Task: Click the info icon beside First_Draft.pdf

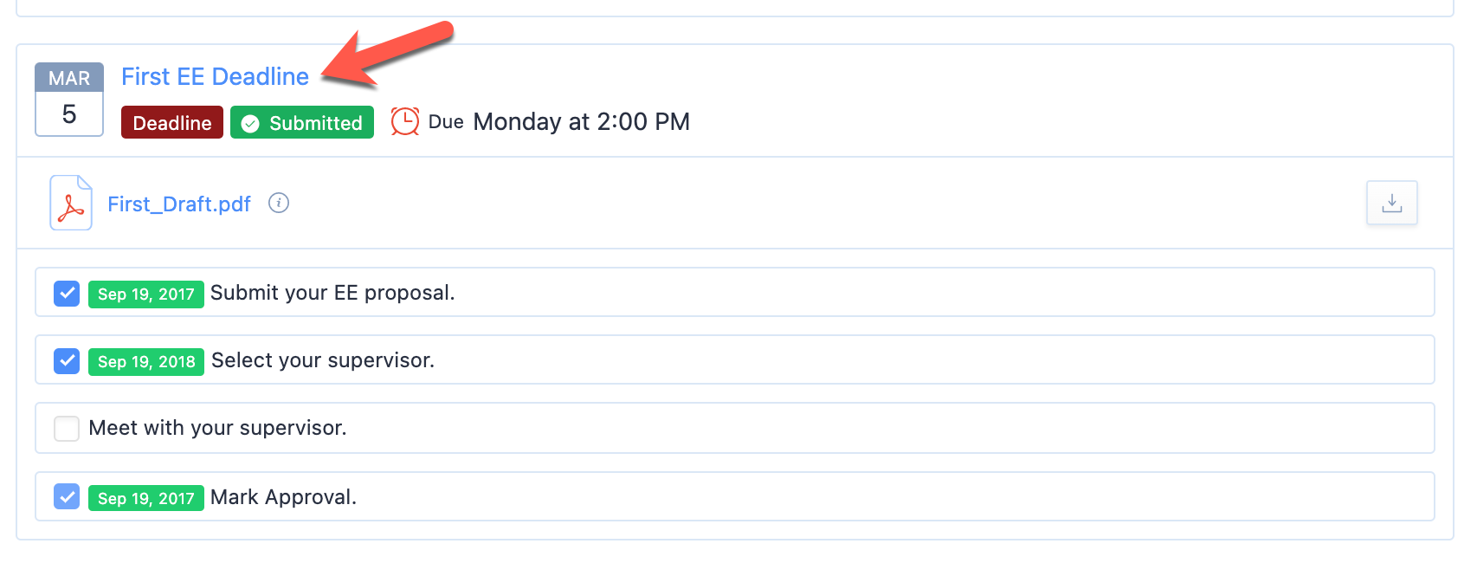Action: 279,203
